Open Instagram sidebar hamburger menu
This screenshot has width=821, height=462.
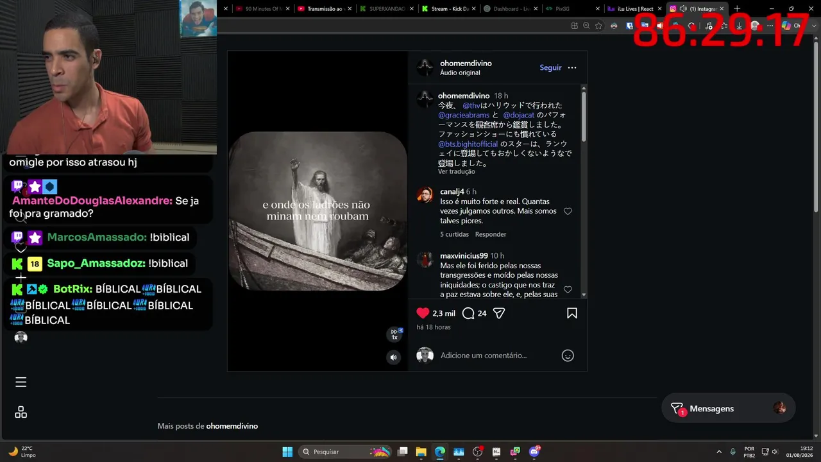(21, 382)
